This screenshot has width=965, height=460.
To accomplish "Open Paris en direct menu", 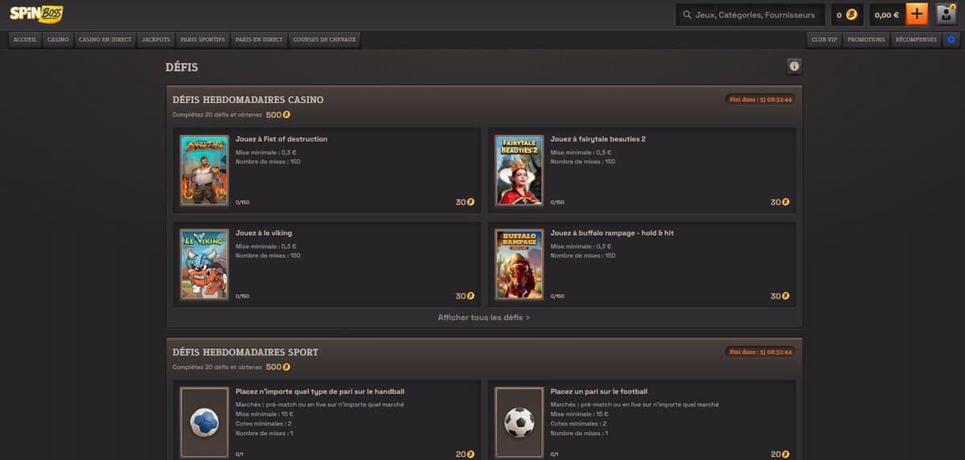I will 259,39.
